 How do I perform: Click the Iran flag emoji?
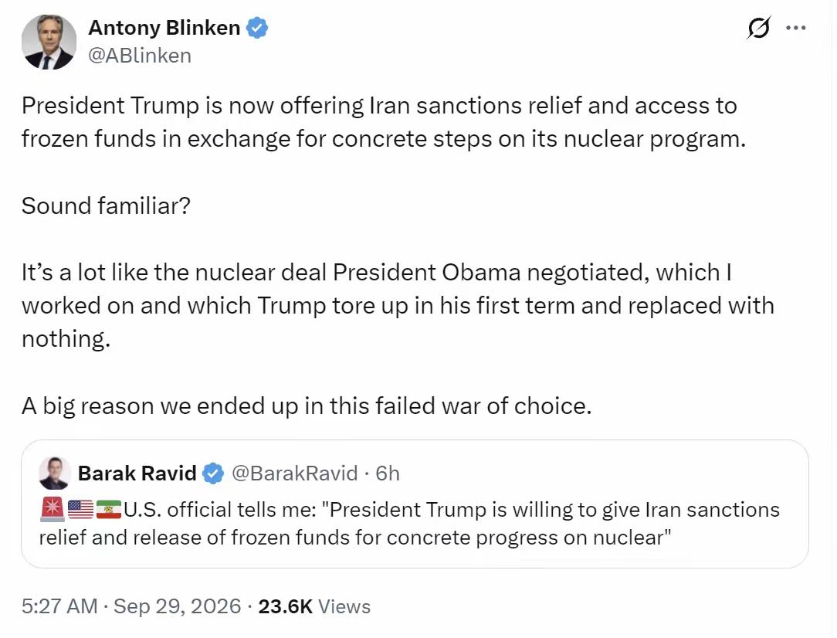click(109, 509)
